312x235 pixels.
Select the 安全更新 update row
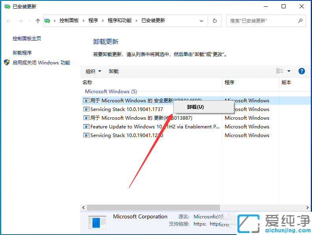click(x=197, y=100)
